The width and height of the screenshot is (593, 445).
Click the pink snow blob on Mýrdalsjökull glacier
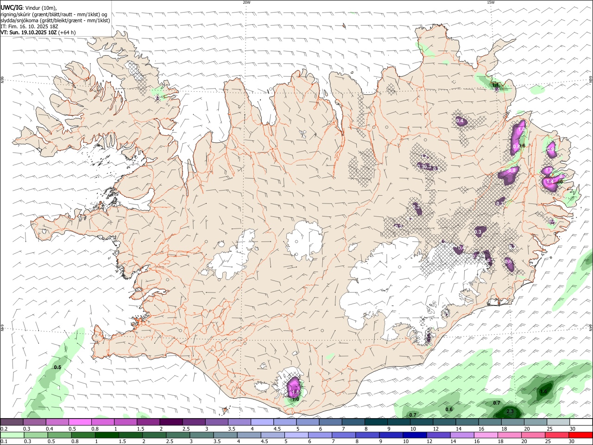tap(294, 387)
